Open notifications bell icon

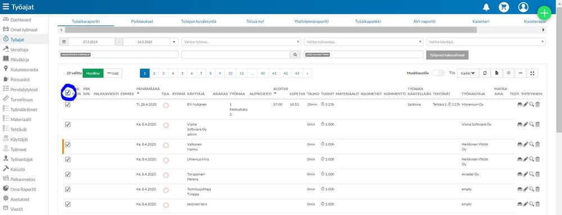(487, 7)
